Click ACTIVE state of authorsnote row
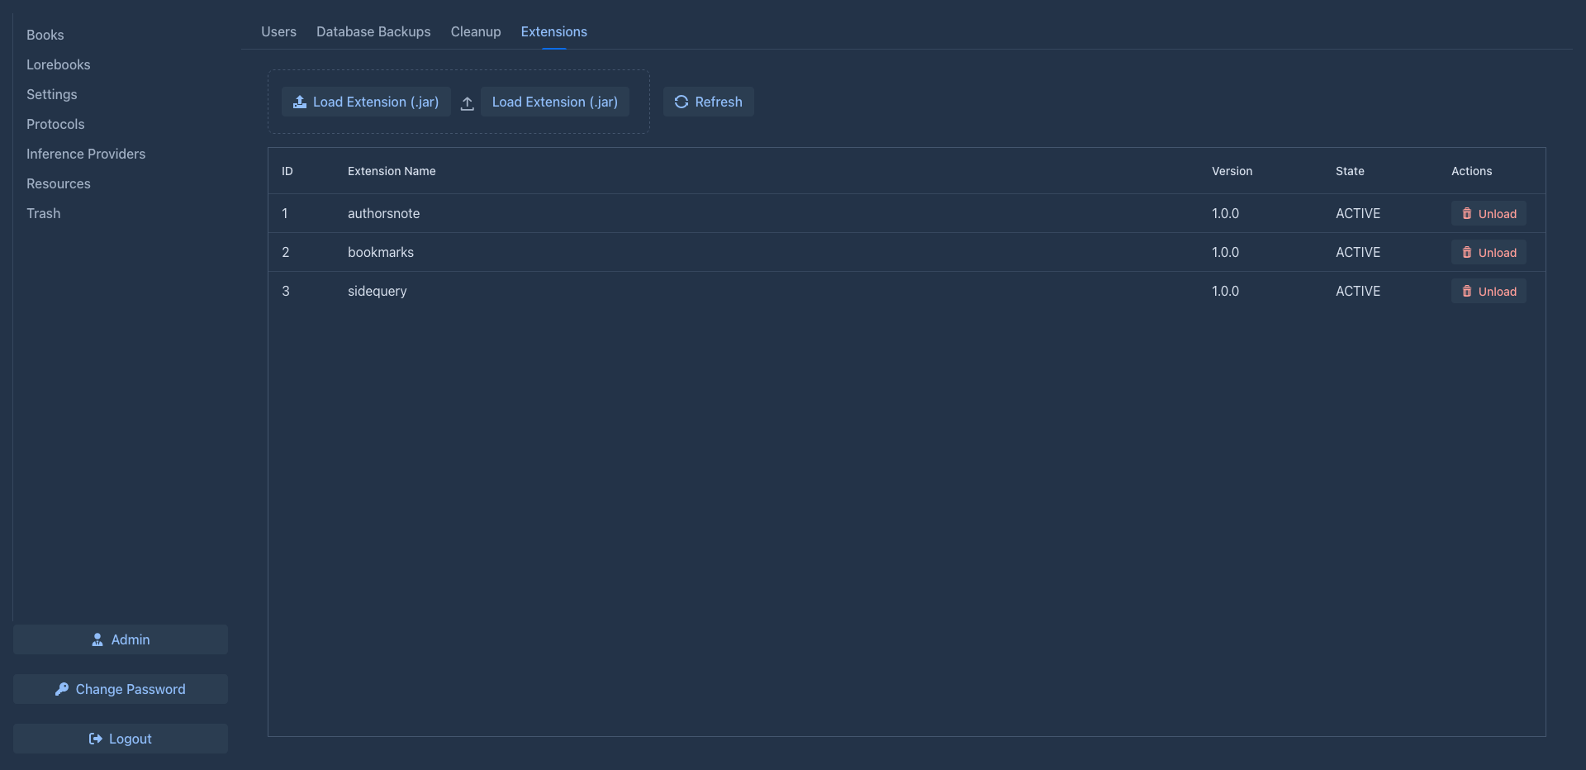The image size is (1586, 770). pos(1358,213)
